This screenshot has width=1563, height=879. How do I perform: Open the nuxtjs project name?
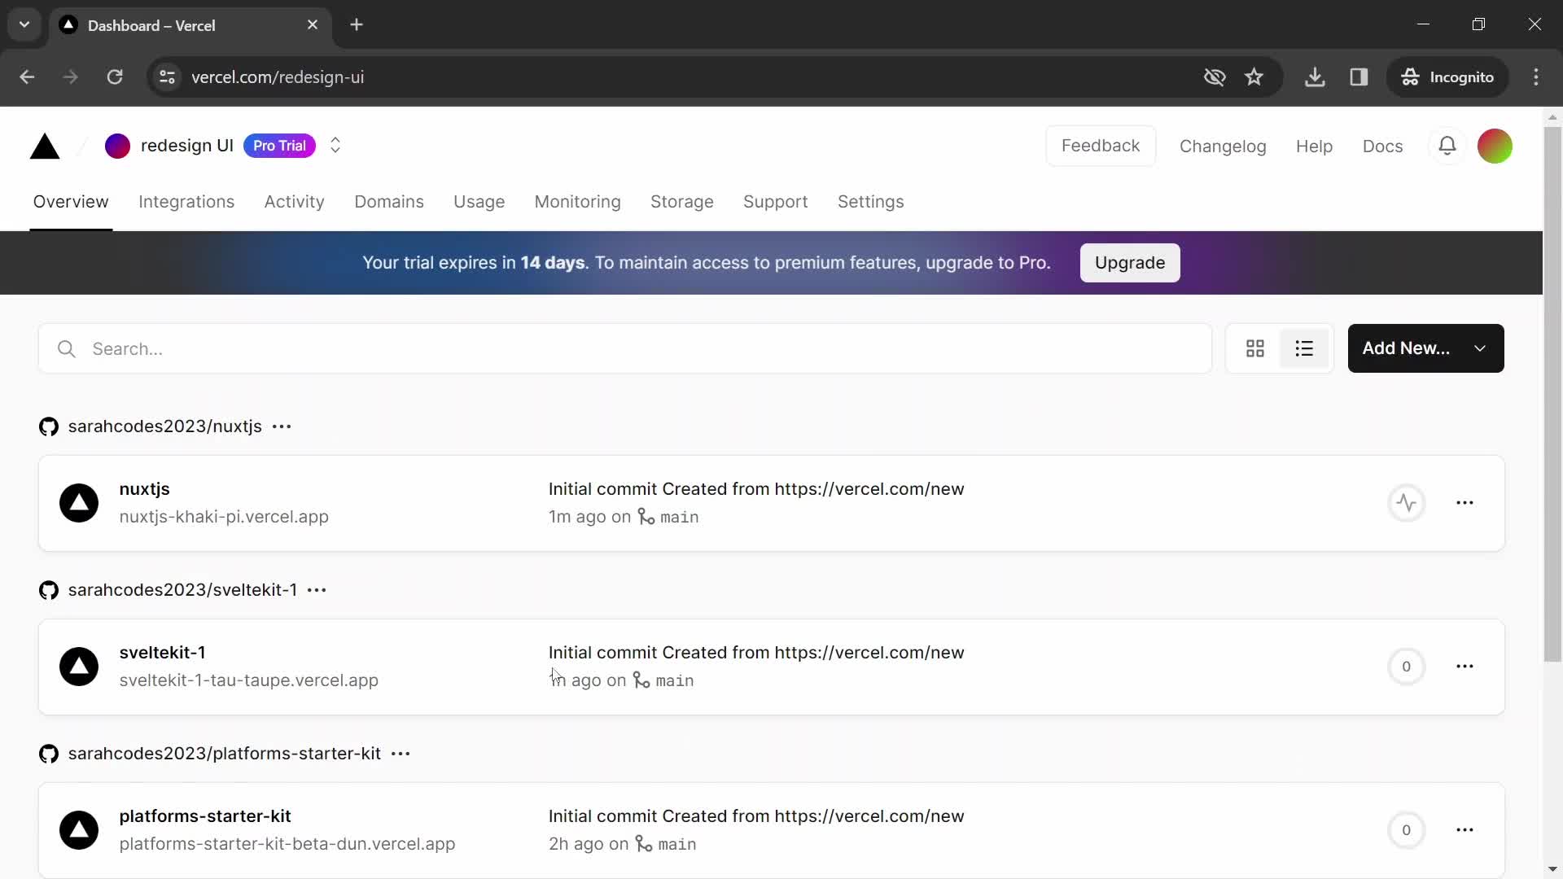click(144, 489)
